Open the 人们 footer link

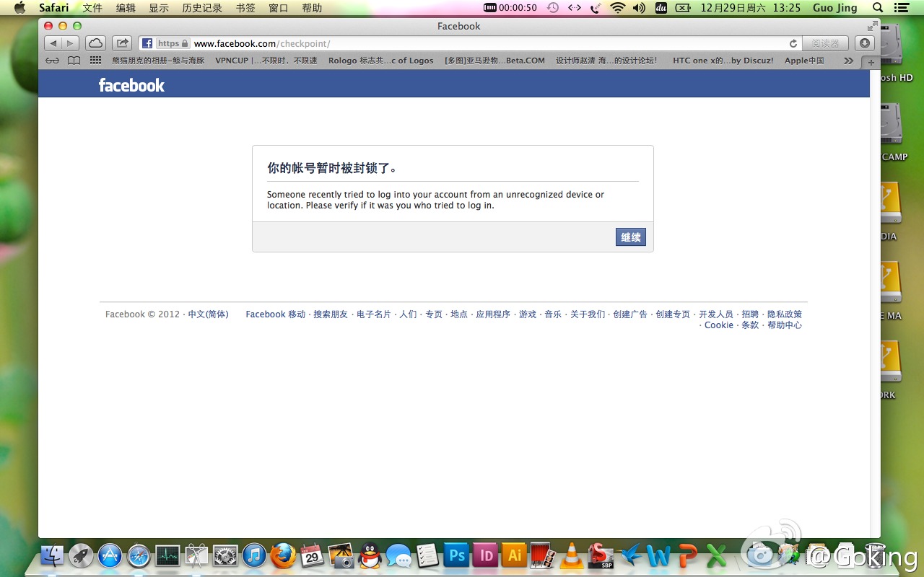pos(408,314)
